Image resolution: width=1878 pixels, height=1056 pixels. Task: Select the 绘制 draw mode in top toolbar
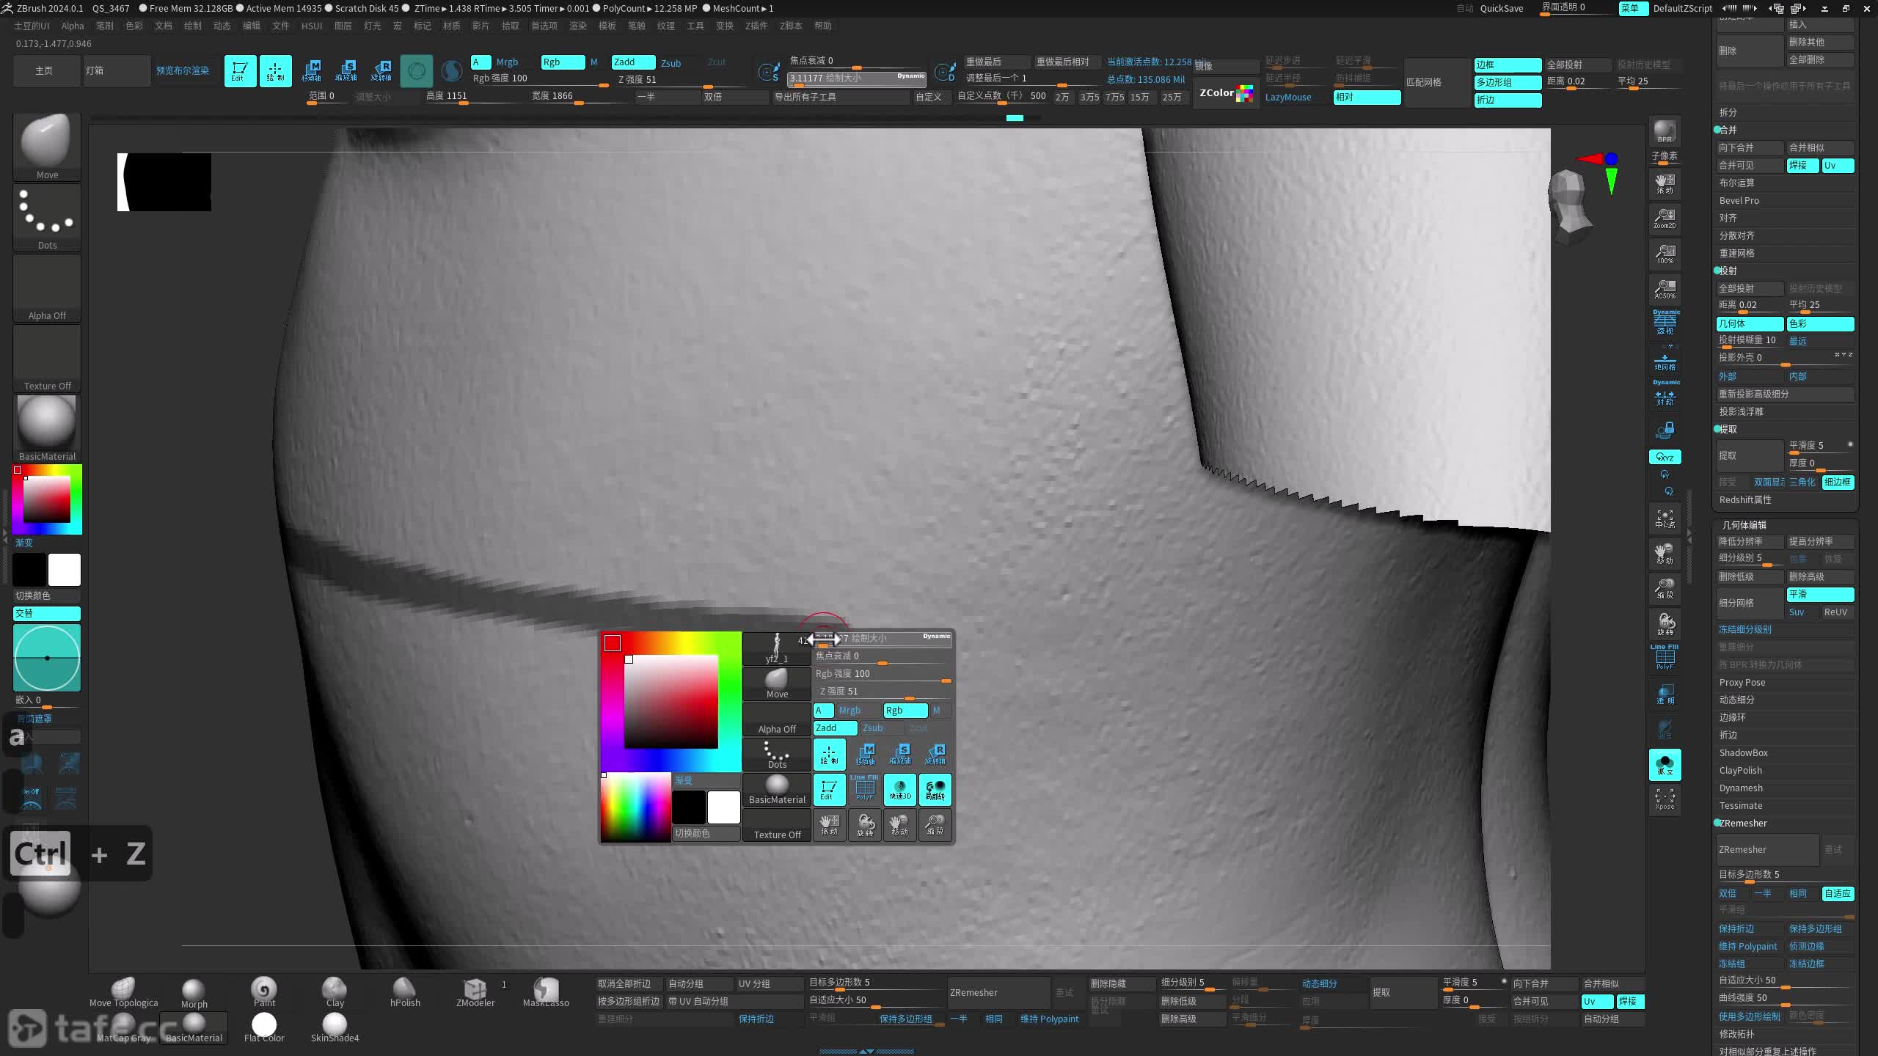[275, 71]
